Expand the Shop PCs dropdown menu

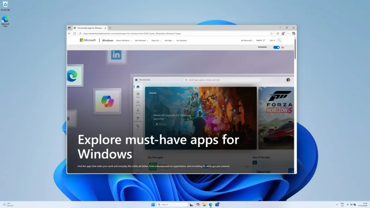point(158,41)
